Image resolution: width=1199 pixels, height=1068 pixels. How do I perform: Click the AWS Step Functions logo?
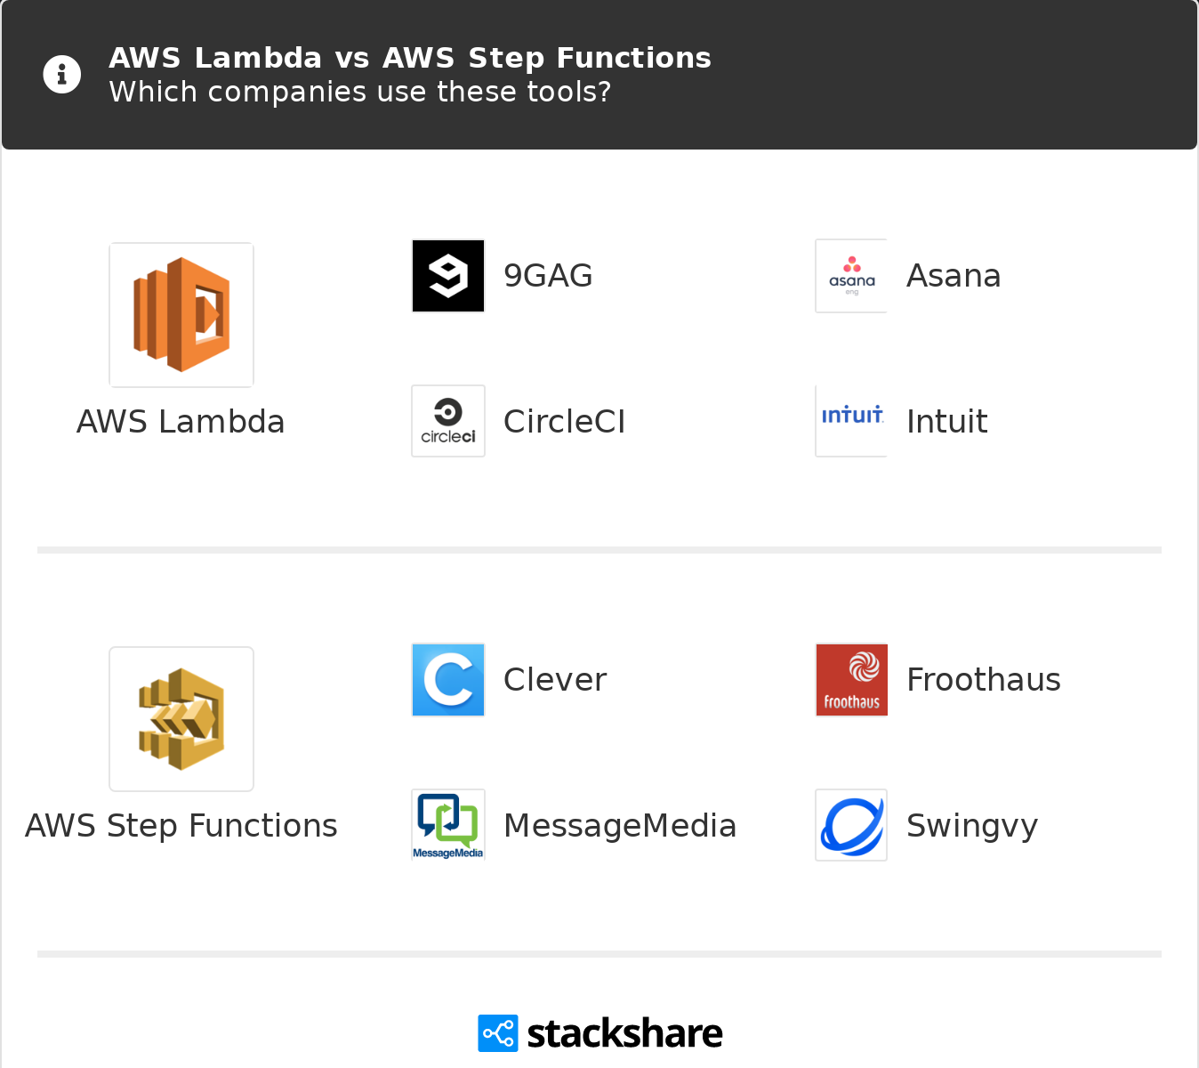pyautogui.click(x=181, y=719)
